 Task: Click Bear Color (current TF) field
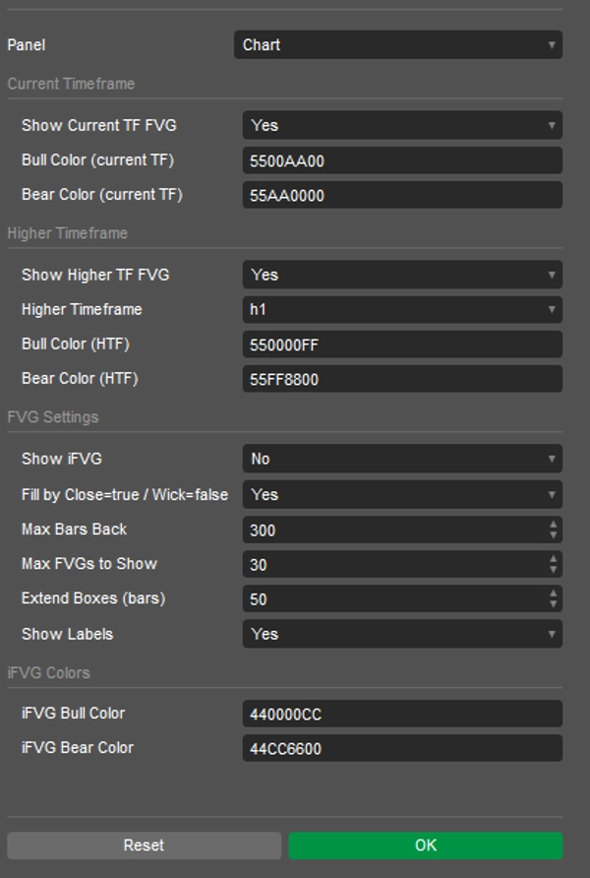tap(402, 196)
